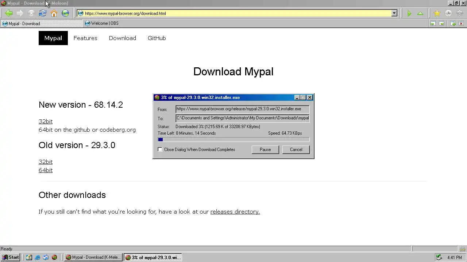Open the Features nav item

pos(85,38)
